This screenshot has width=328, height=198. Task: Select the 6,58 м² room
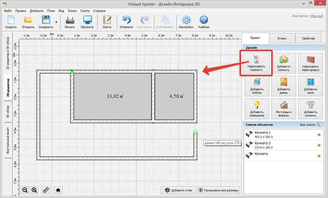[x=174, y=97]
